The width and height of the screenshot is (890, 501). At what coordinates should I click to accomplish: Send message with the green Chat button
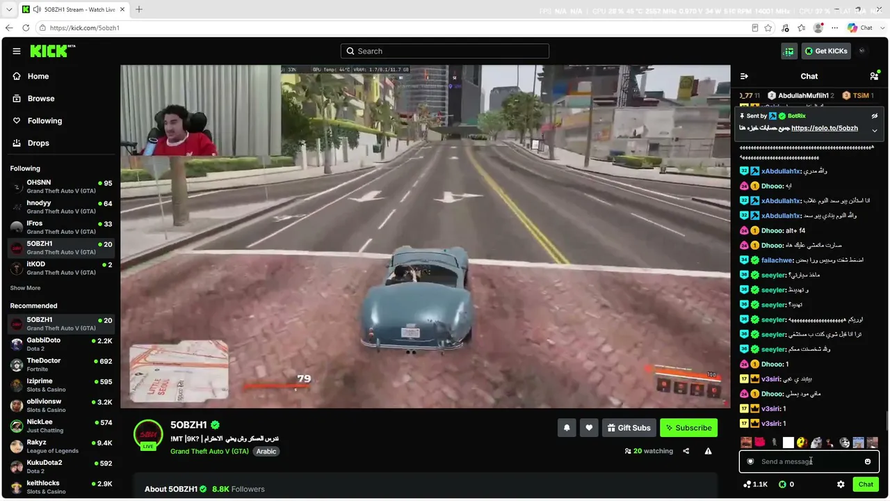coord(866,484)
